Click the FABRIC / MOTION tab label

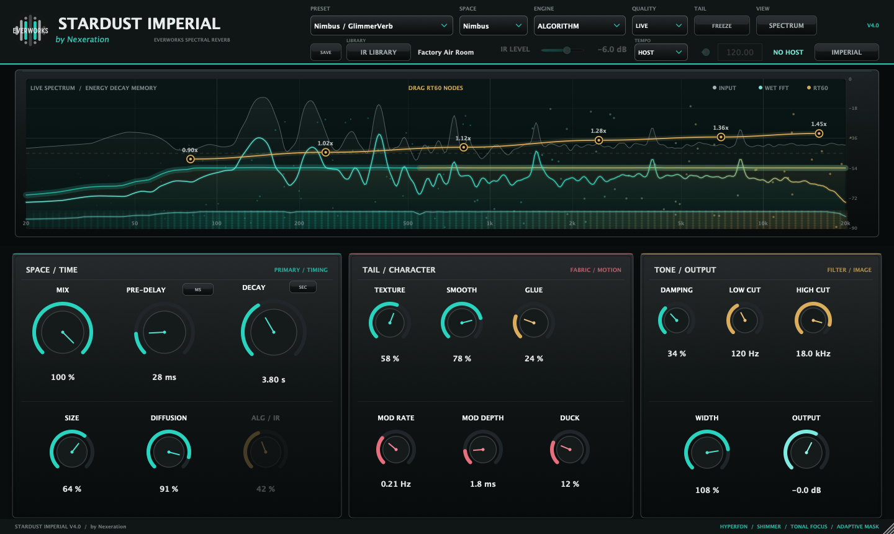click(x=596, y=270)
